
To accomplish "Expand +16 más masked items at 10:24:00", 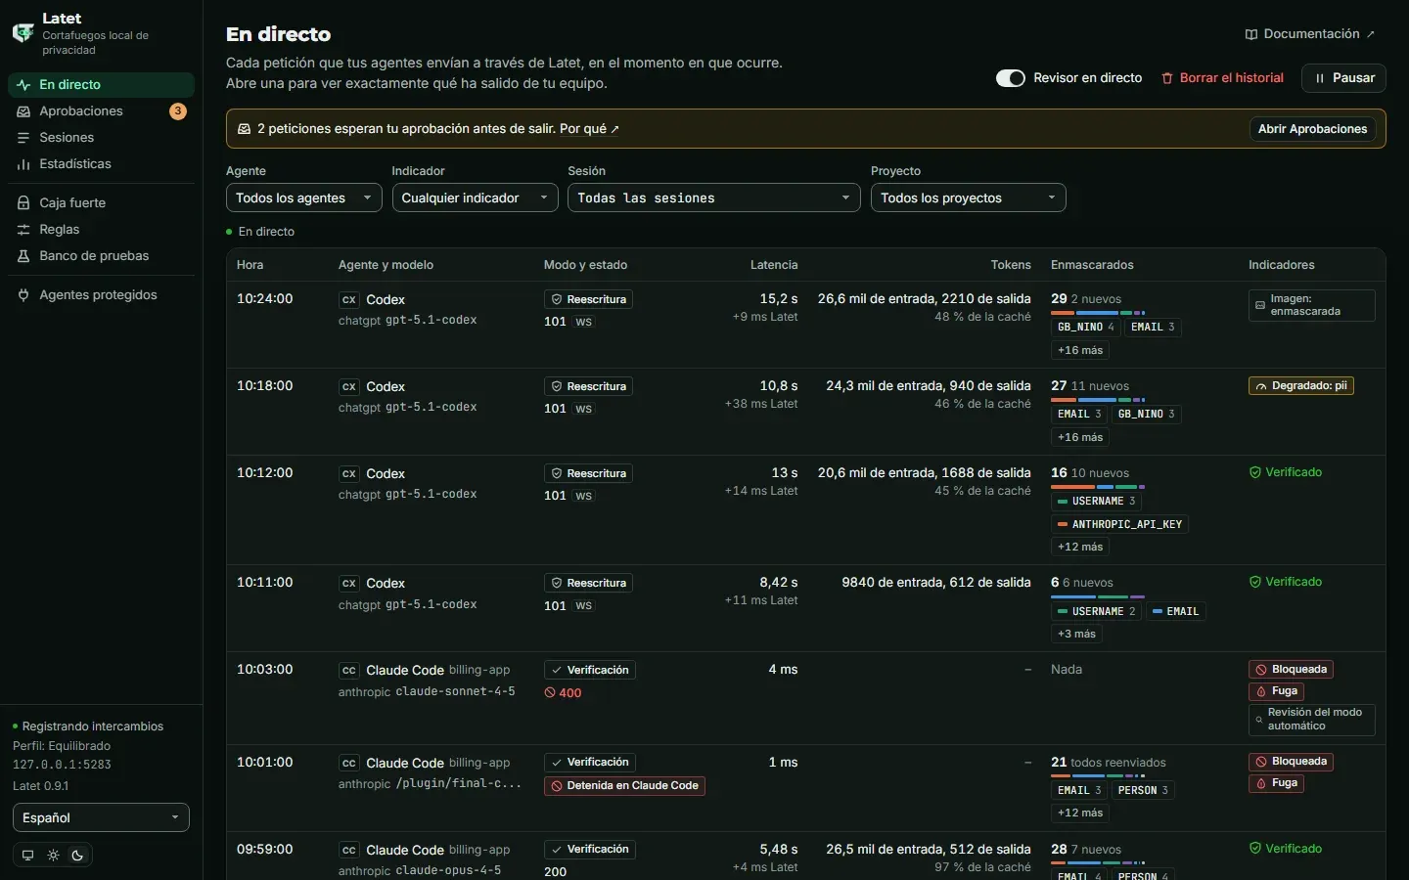I will [1080, 350].
